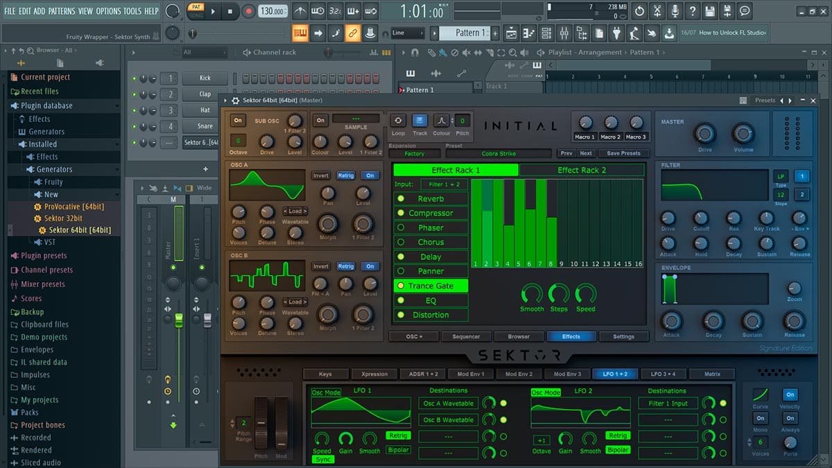Click the render as audio file icon
This screenshot has width=832, height=468.
[x=727, y=11]
